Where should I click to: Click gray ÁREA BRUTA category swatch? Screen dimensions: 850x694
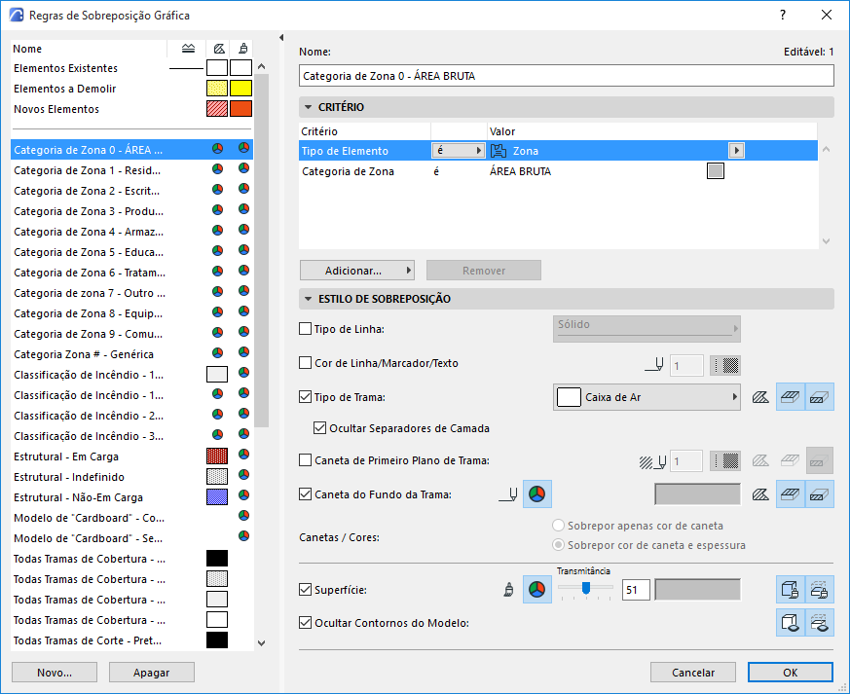click(716, 171)
